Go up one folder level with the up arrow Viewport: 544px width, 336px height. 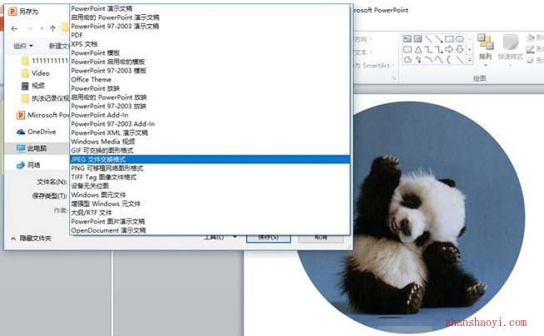(x=52, y=28)
